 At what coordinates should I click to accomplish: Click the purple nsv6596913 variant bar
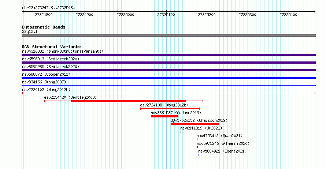pyautogui.click(x=168, y=63)
